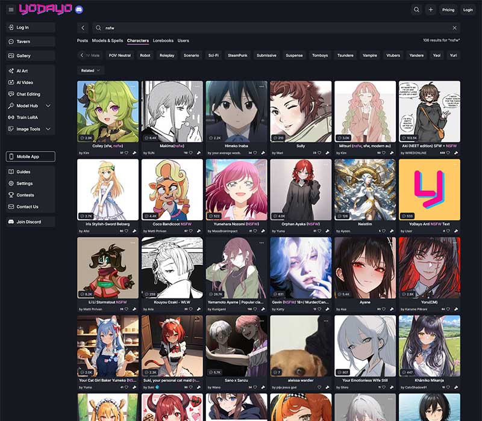Click Join Discord in the sidebar
Image resolution: width=482 pixels, height=421 pixels.
(31, 222)
